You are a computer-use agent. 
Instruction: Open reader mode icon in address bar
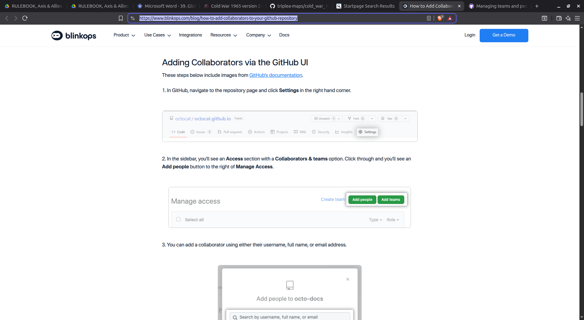pos(429,18)
